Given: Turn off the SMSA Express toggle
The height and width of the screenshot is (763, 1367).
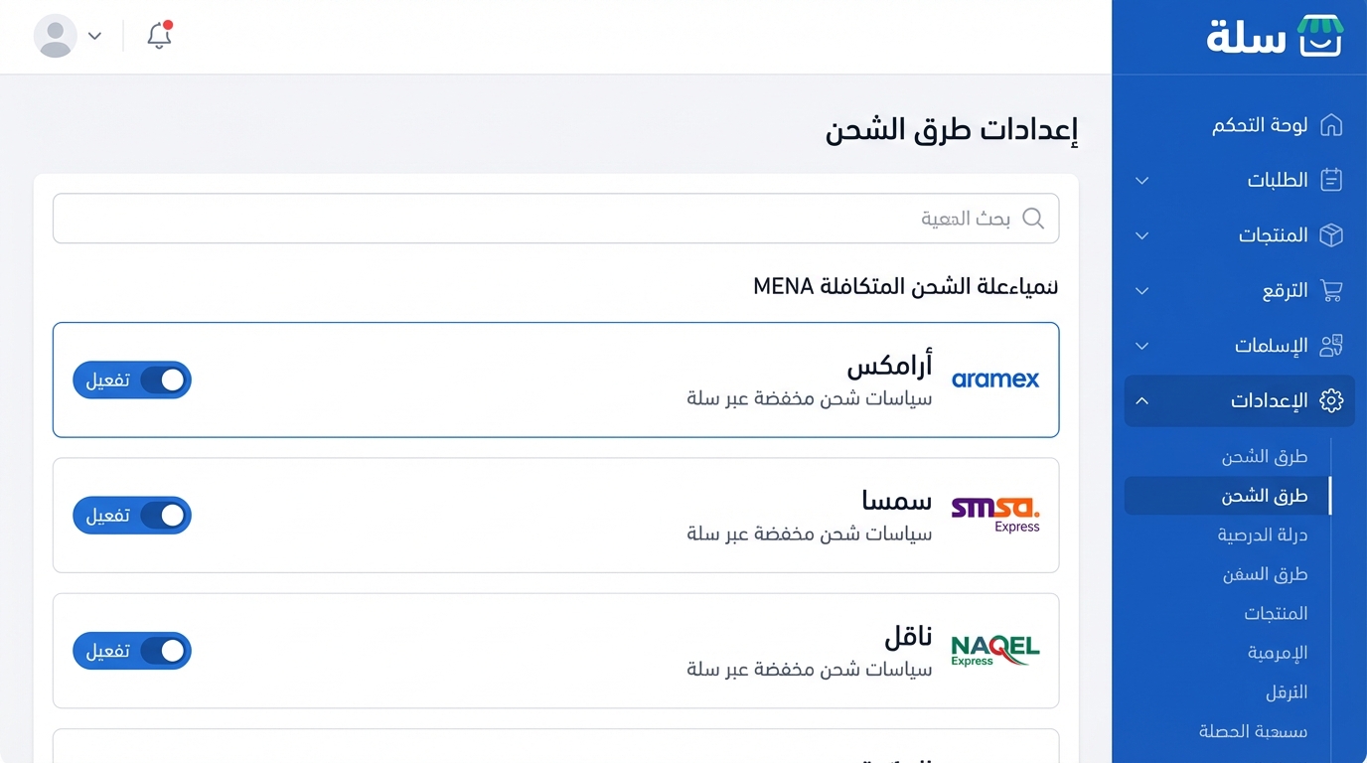Looking at the screenshot, I should (x=132, y=515).
